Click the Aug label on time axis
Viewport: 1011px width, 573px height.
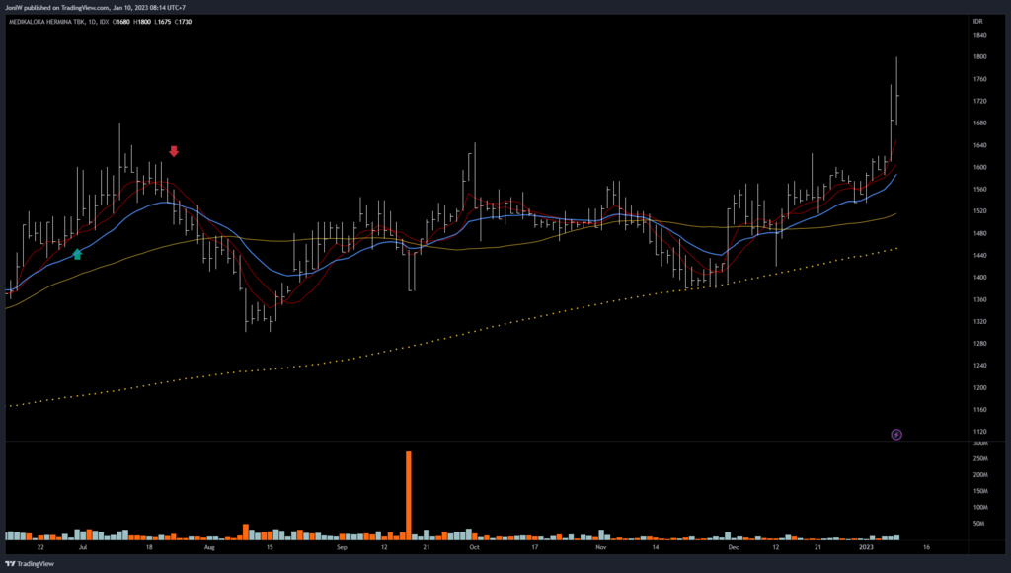point(209,545)
